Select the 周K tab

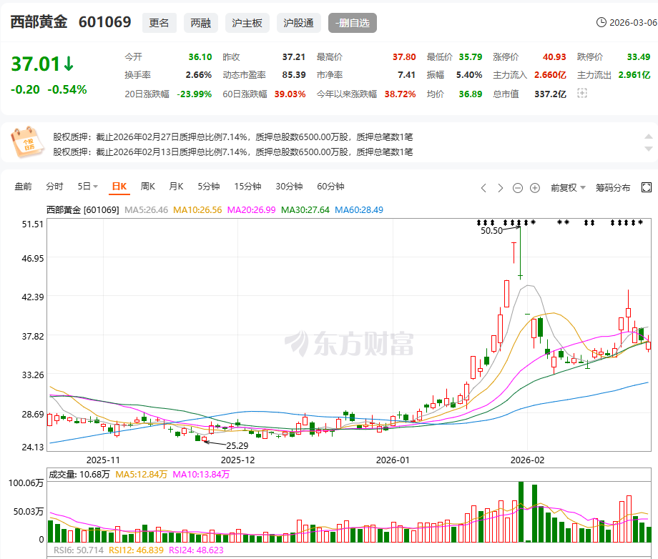148,186
